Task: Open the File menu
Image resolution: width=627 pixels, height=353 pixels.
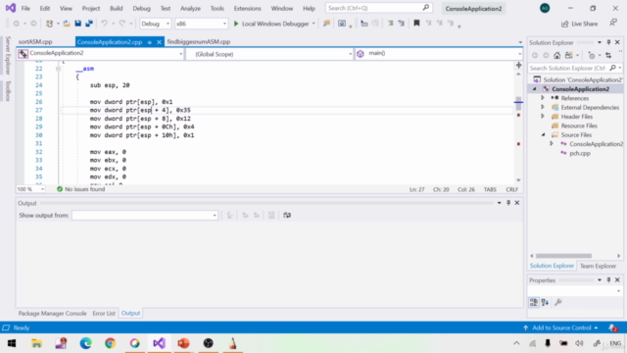Action: 25,8
